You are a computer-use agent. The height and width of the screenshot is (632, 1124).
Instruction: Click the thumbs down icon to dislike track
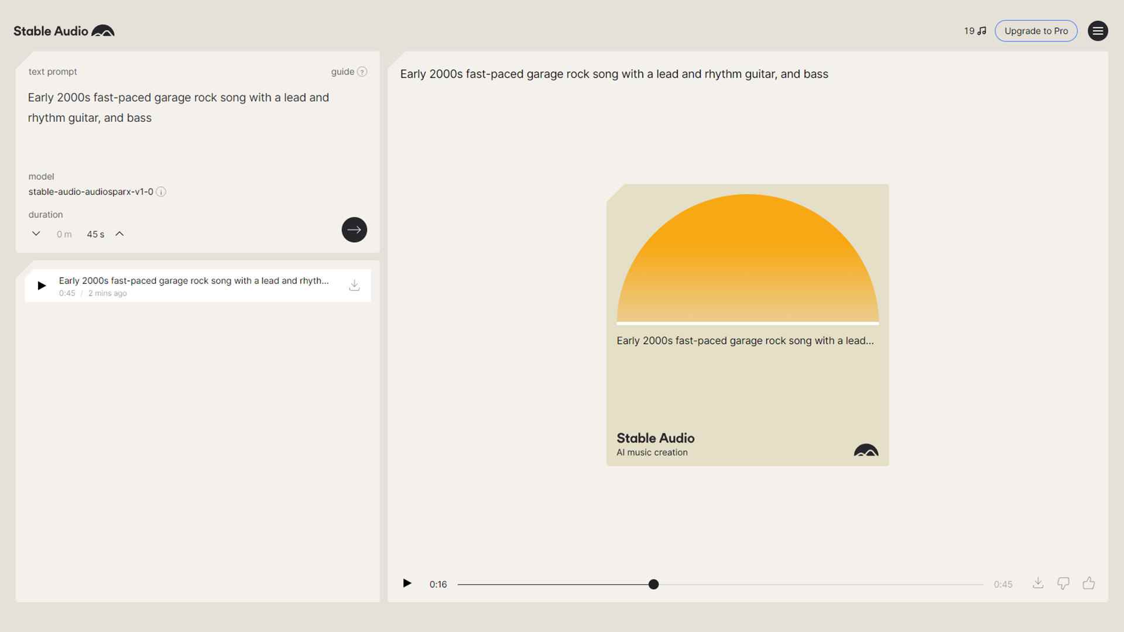(x=1063, y=583)
